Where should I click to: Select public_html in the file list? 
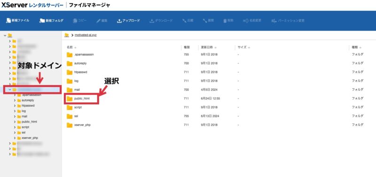tap(82, 99)
